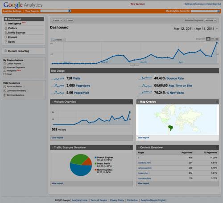This screenshot has width=223, height=203.
Task: Click the Visits sparkline in Site Usage
Action: [x=58, y=78]
